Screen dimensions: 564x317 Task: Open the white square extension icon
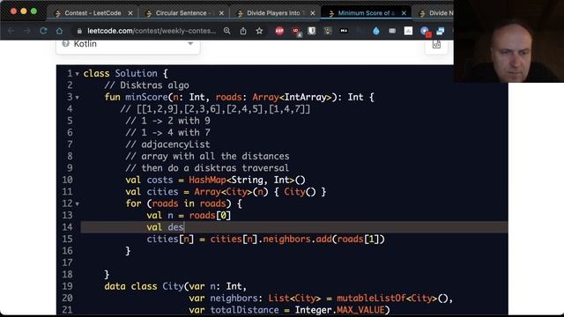coord(408,31)
